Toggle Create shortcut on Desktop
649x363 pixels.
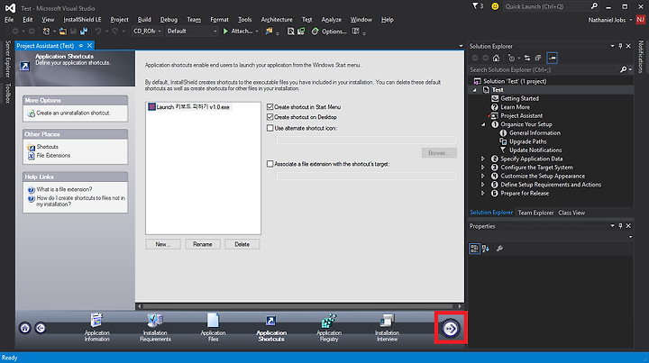[270, 117]
